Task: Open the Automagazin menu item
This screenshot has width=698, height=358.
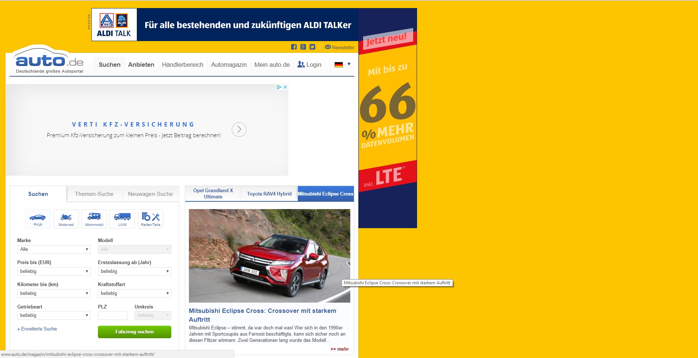Action: tap(229, 65)
